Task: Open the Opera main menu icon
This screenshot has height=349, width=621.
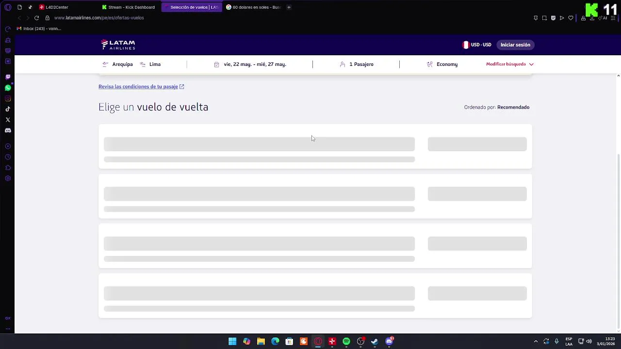Action: point(8,7)
